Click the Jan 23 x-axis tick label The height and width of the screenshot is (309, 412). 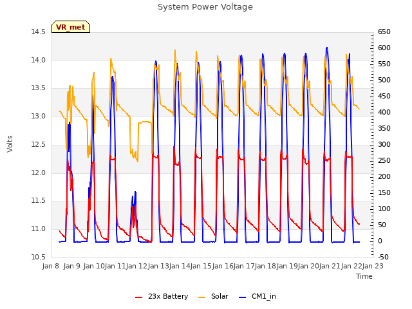[373, 266]
